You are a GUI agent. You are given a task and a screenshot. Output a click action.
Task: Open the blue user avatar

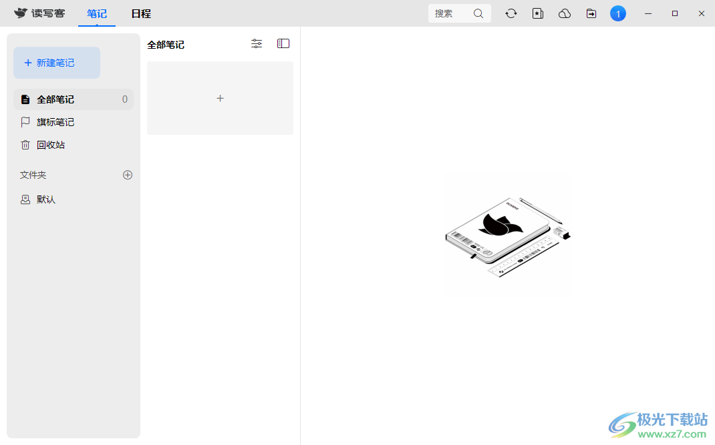(x=618, y=13)
